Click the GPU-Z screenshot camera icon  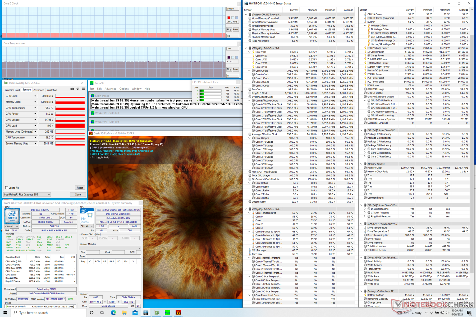click(x=72, y=89)
